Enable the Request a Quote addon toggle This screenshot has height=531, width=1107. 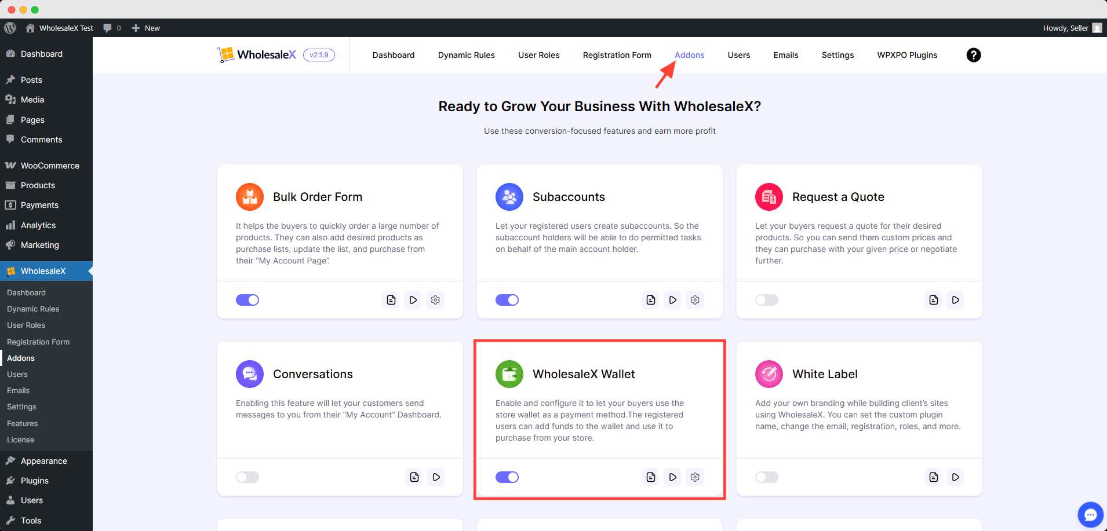[x=767, y=300]
